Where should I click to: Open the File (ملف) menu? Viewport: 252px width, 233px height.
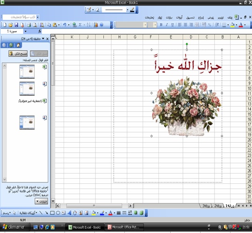coord(230,17)
